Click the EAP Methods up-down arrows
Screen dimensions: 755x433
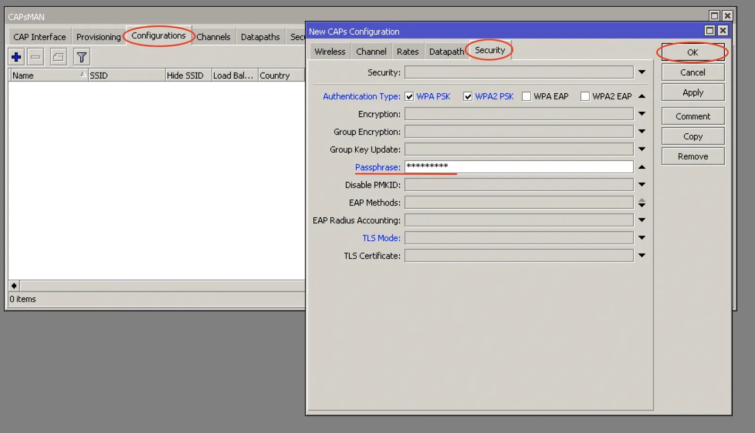[x=642, y=203]
